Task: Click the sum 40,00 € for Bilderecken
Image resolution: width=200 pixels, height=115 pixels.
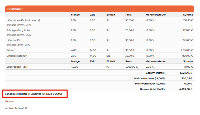Action: tap(188, 67)
